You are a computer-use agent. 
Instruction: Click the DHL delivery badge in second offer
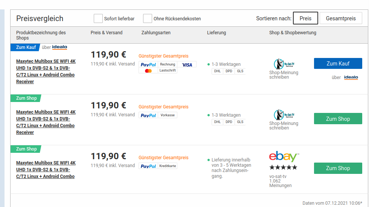(217, 122)
